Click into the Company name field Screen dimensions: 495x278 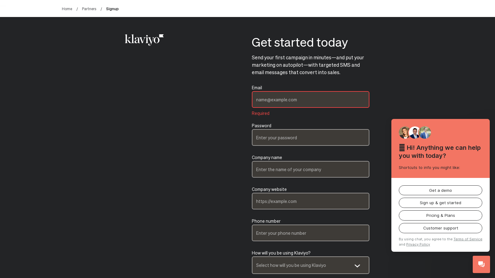pyautogui.click(x=311, y=169)
